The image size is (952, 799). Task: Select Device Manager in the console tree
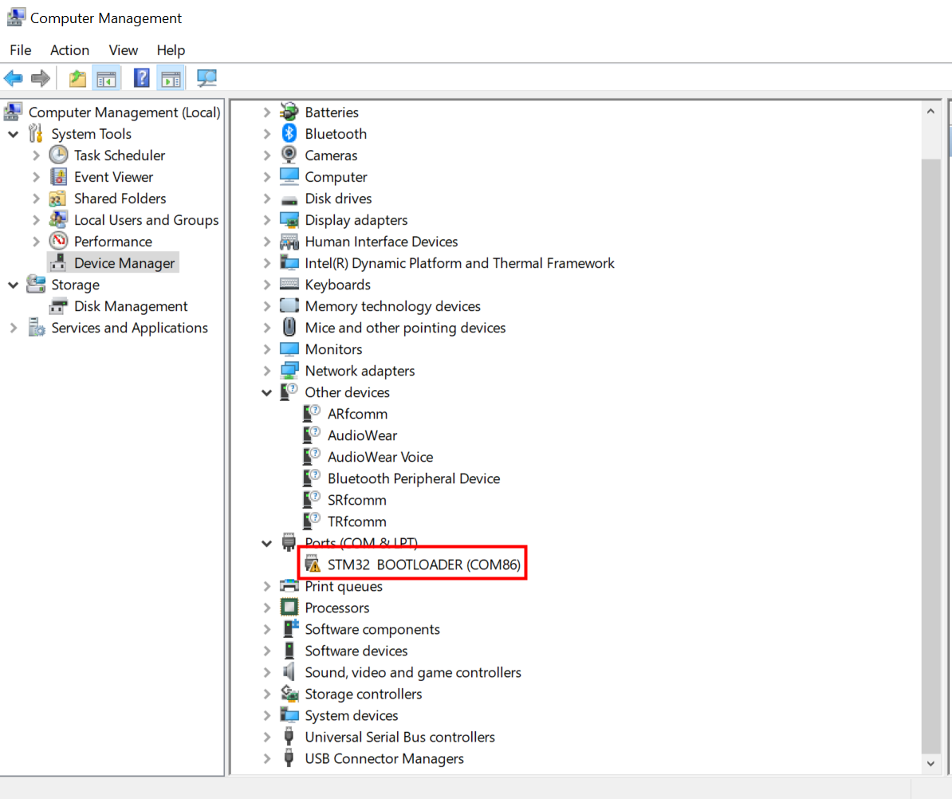click(x=124, y=263)
